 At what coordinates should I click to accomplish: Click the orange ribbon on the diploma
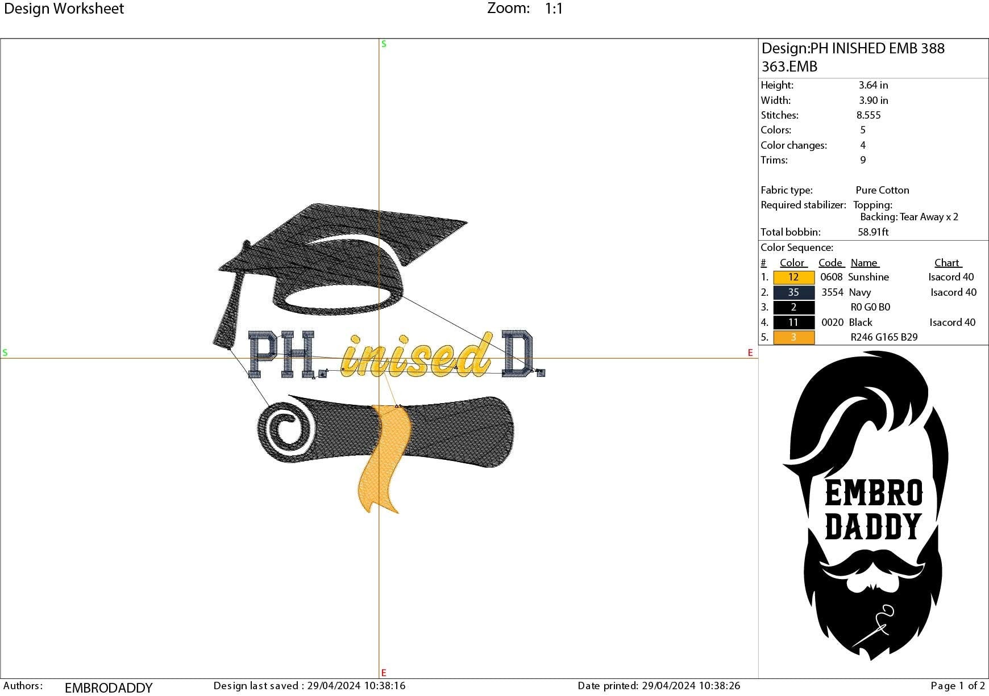[x=385, y=459]
